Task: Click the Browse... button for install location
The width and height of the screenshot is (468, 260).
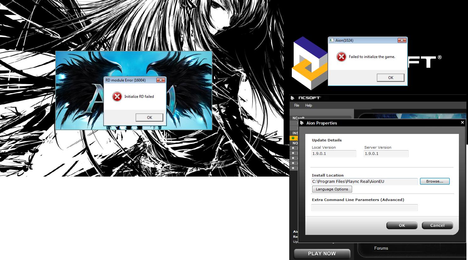Action: (435, 181)
